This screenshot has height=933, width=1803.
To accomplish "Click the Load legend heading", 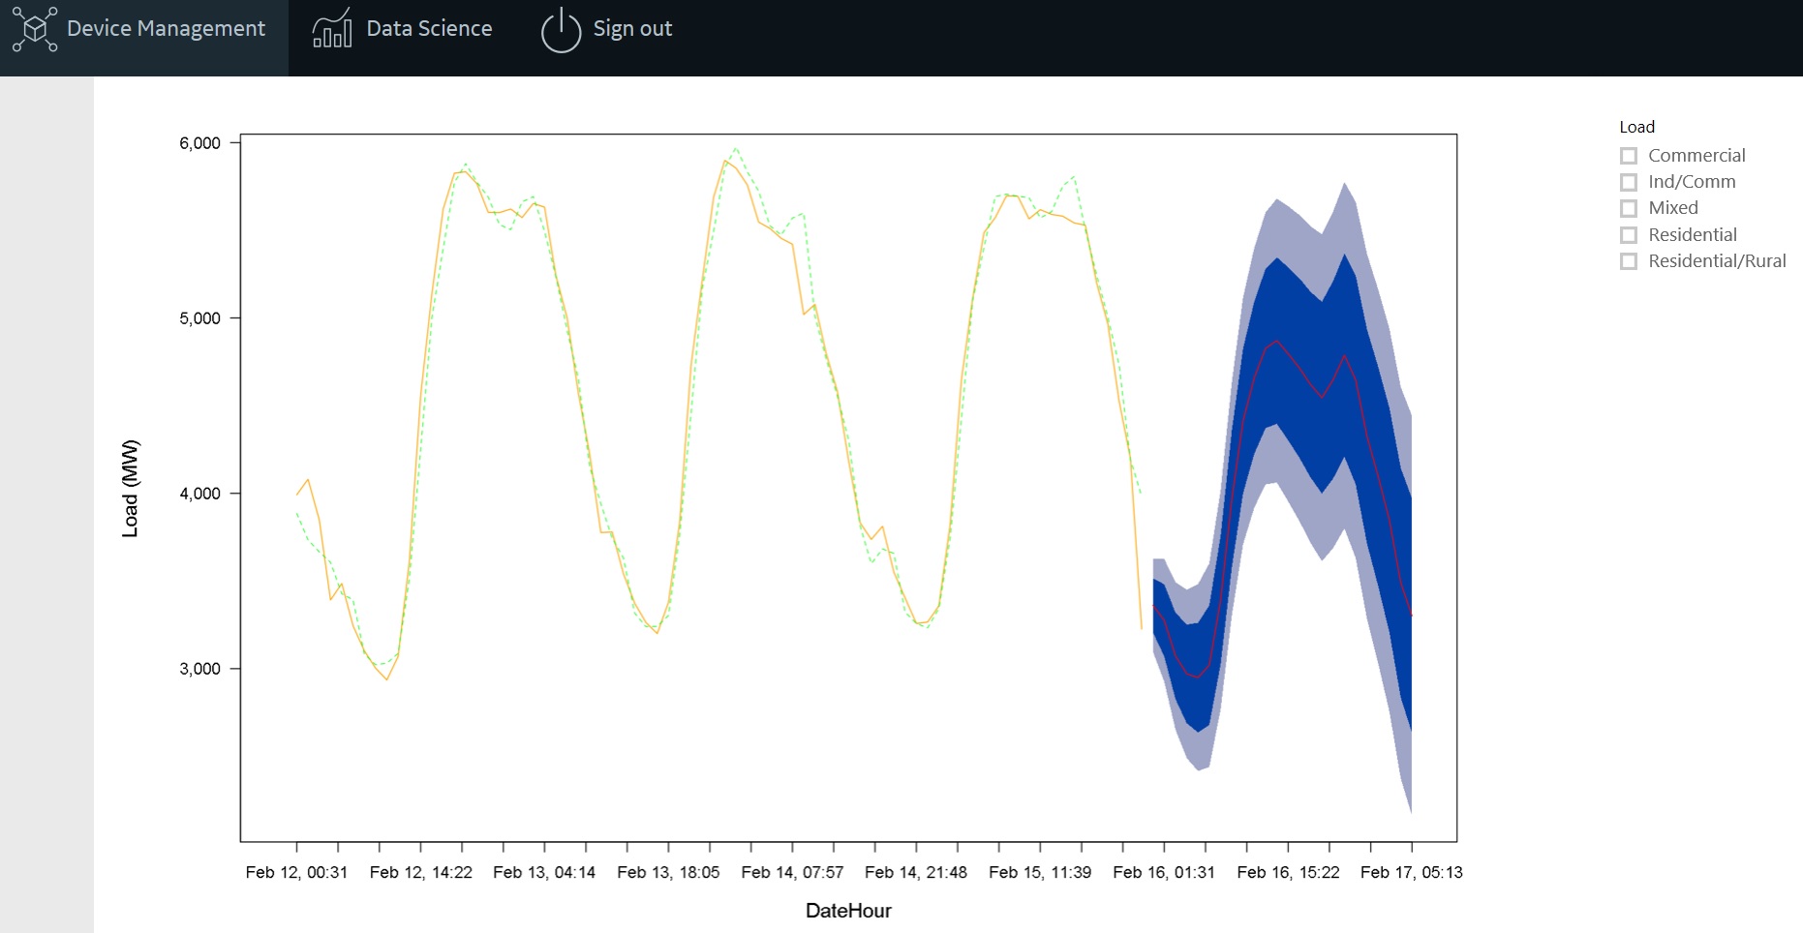I will (1636, 127).
